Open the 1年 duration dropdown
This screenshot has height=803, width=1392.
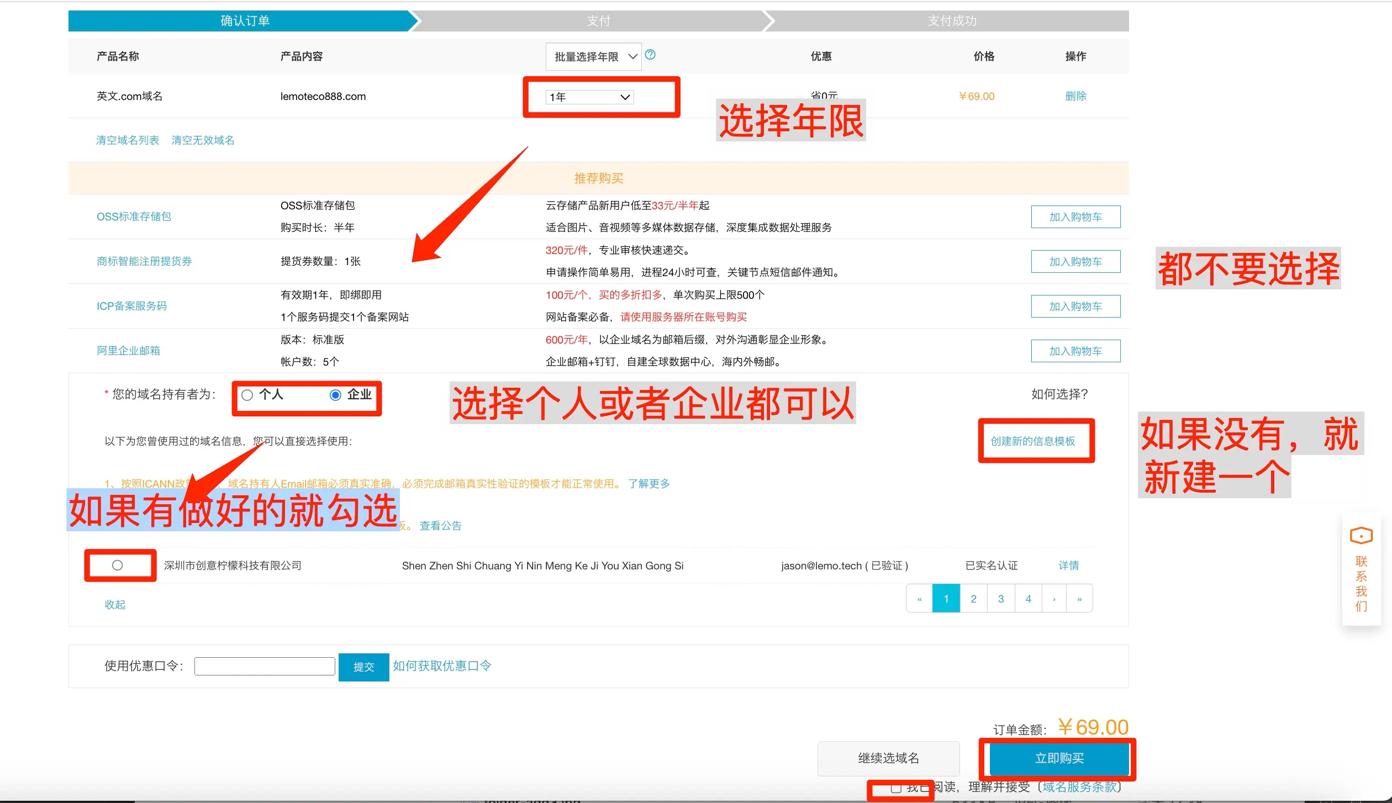(589, 97)
